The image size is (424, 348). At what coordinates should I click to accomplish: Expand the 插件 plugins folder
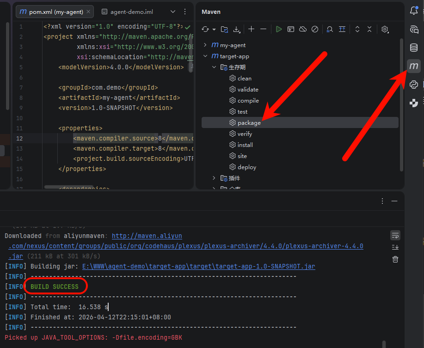pyautogui.click(x=214, y=178)
